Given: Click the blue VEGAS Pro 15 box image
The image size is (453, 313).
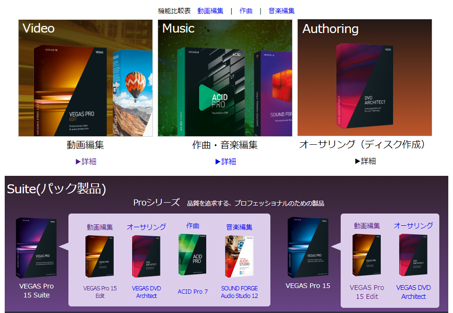Looking at the screenshot, I should [308, 247].
